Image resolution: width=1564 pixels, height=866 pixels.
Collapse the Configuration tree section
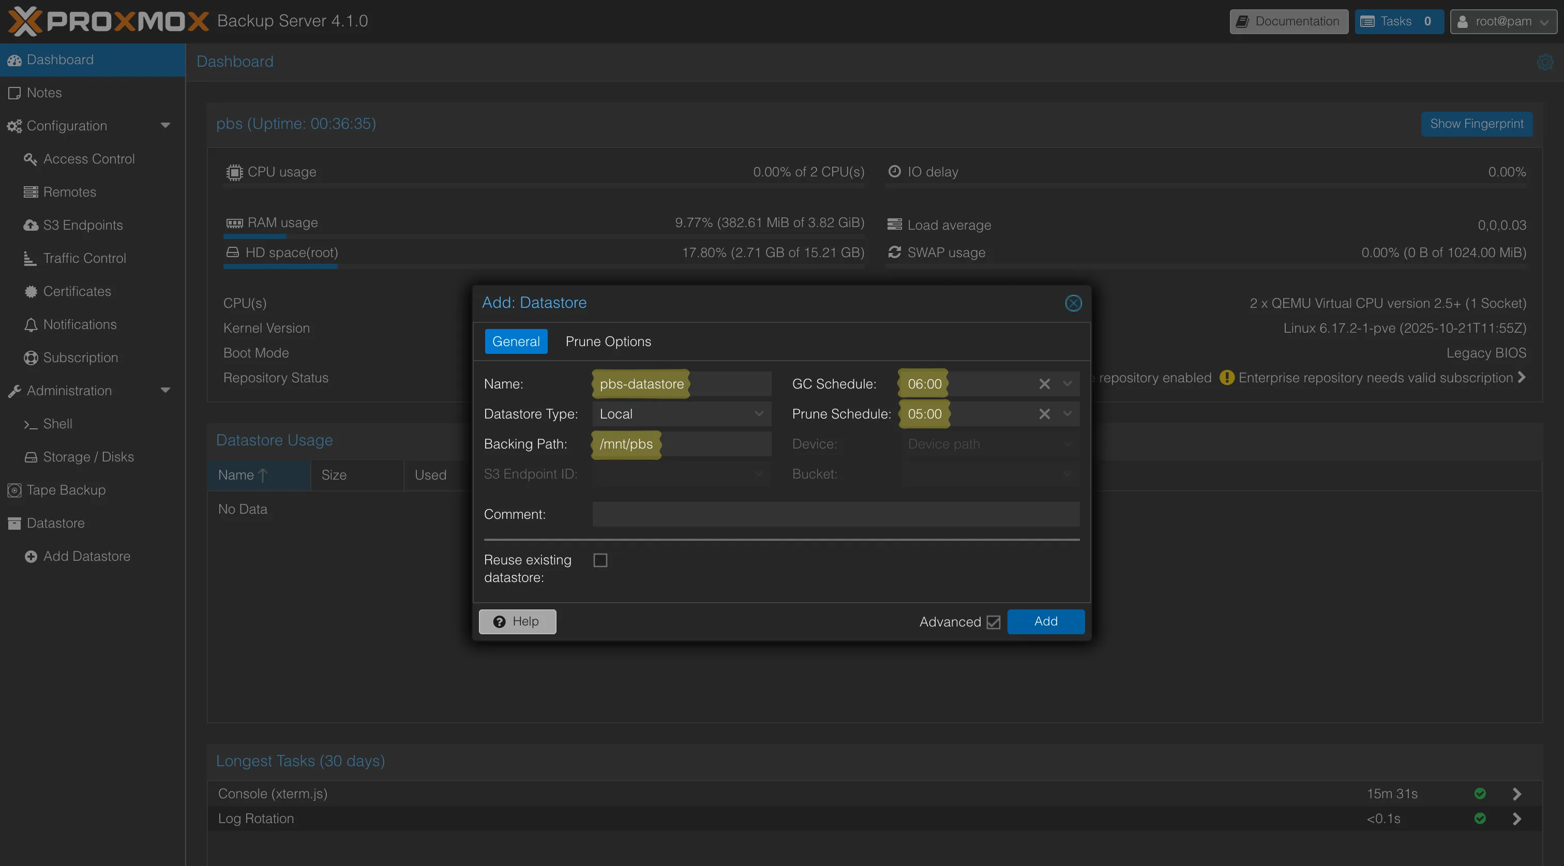click(165, 126)
